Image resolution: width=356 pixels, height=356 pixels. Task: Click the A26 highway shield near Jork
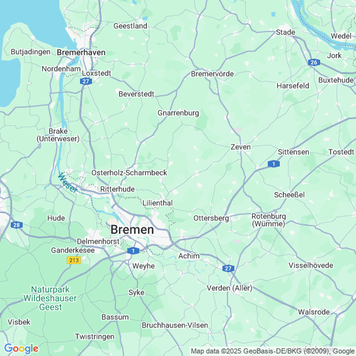pyautogui.click(x=314, y=62)
